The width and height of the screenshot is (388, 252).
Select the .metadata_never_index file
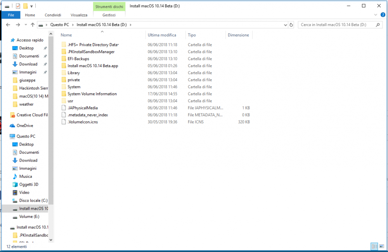[x=88, y=115]
